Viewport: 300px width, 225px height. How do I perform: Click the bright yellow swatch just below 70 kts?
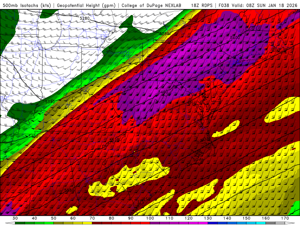tap(87, 223)
